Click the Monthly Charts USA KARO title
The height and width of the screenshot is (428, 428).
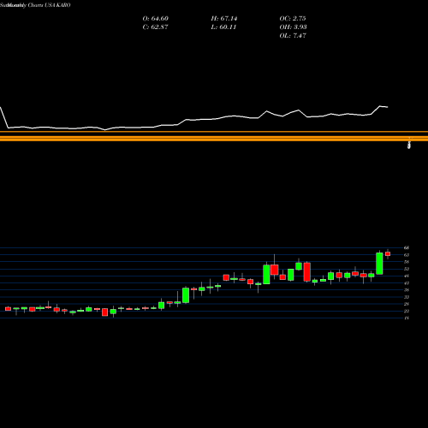click(35, 5)
